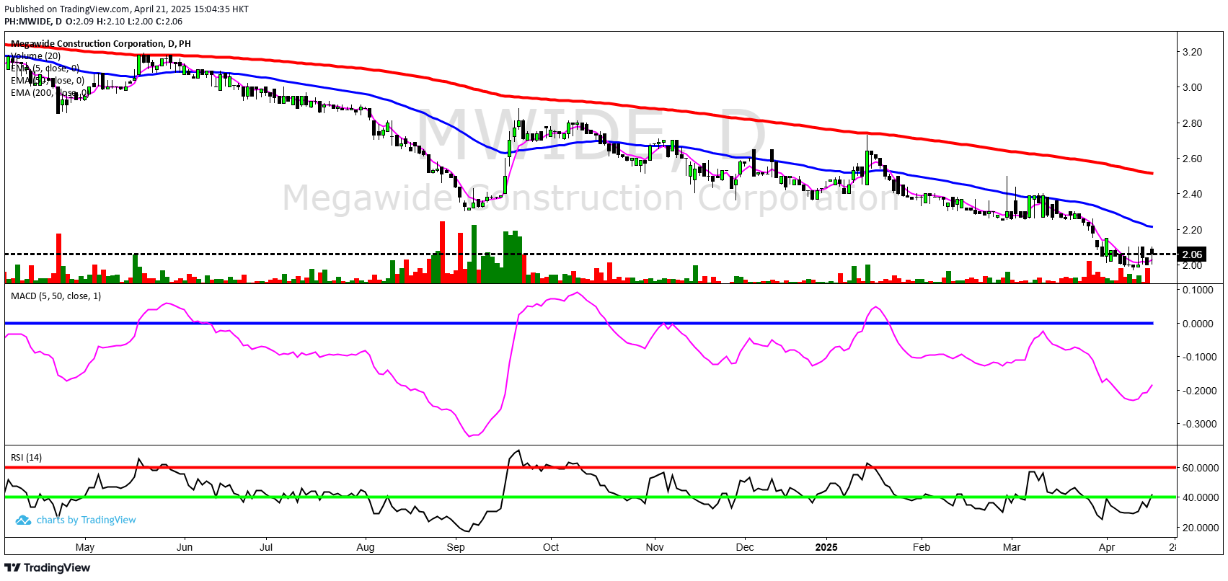Click the 60.0000 RSI axis label
Image resolution: width=1228 pixels, height=581 pixels.
click(x=1201, y=468)
